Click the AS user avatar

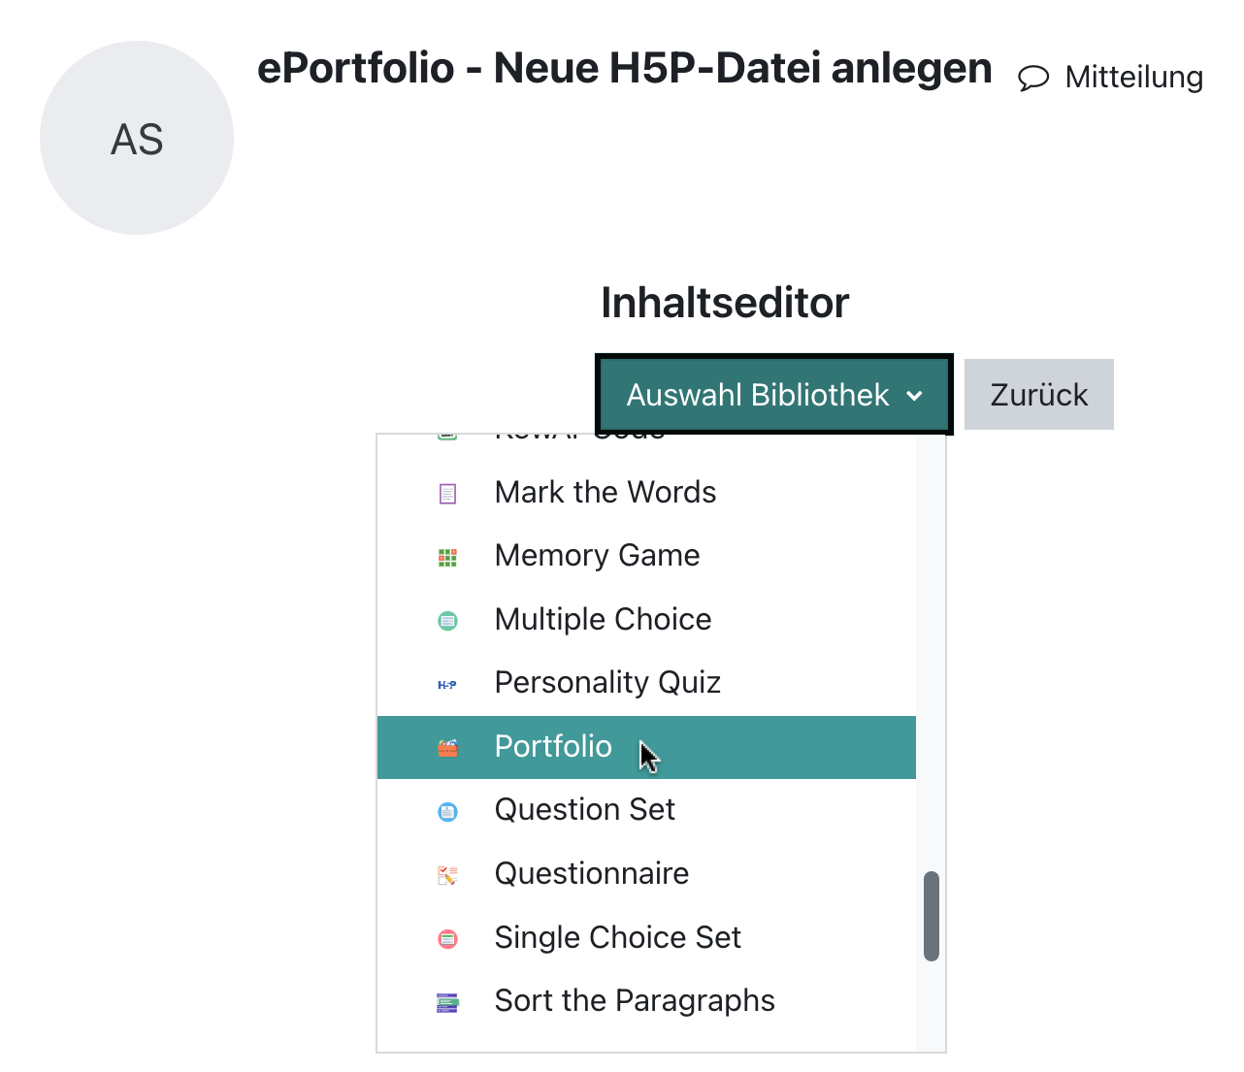click(x=137, y=138)
